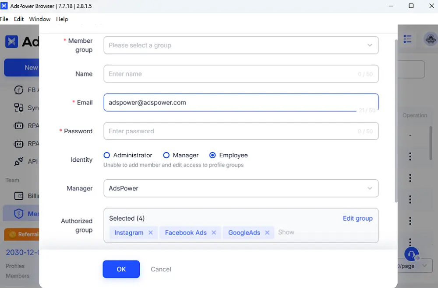Open the Window menu
This screenshot has width=438, height=288.
(39, 19)
